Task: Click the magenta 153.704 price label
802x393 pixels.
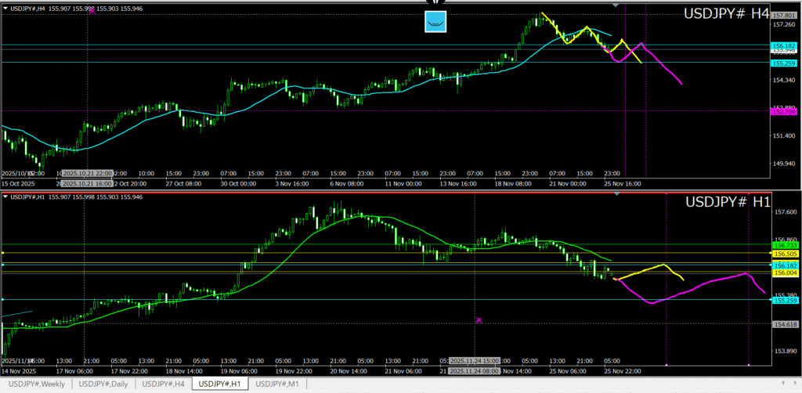Action: point(784,112)
